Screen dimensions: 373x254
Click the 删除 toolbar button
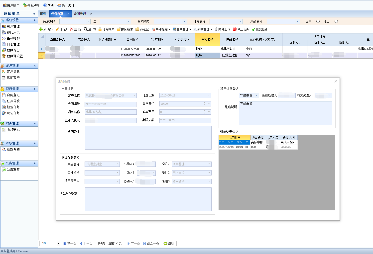[76, 29]
